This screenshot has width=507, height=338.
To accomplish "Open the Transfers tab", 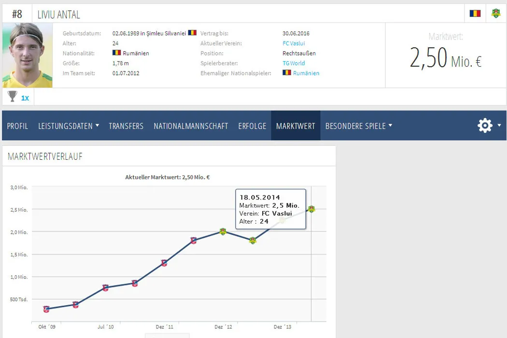I will tap(126, 126).
